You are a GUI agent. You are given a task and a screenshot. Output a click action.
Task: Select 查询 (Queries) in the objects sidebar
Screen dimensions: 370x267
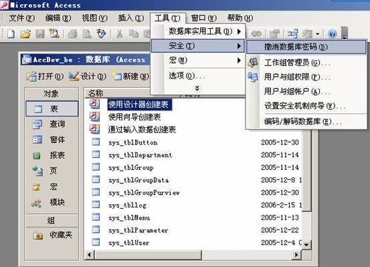(52, 124)
